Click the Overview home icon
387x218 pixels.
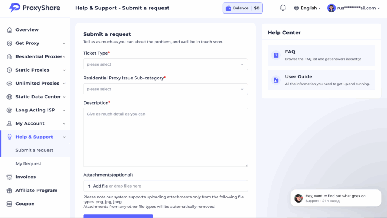[9, 30]
